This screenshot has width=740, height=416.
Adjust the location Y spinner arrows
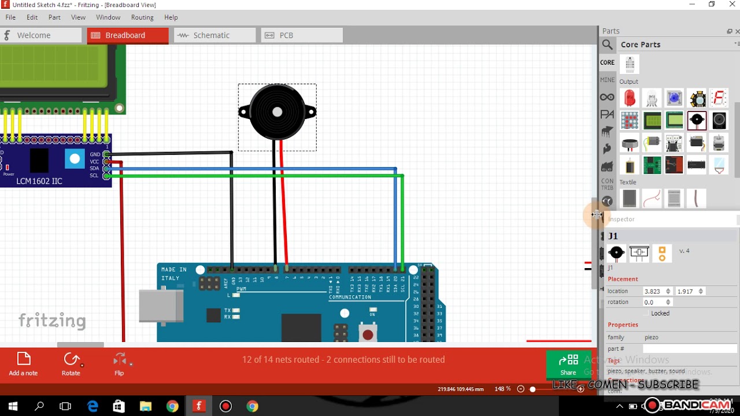(701, 291)
